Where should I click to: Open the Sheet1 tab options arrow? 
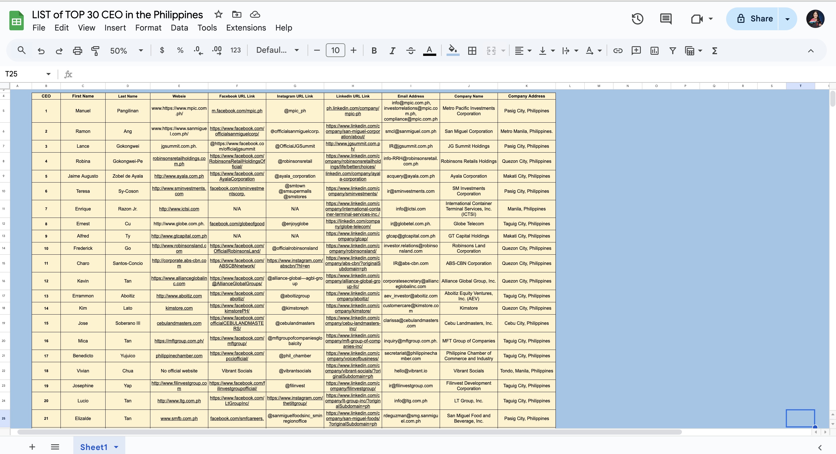[116, 447]
